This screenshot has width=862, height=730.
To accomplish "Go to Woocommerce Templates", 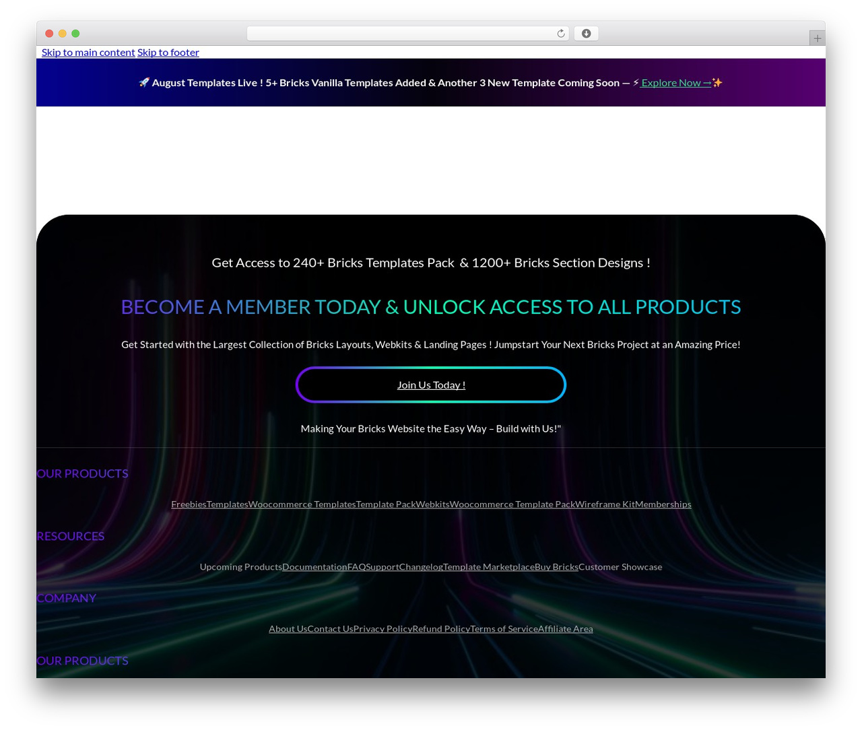I will coord(302,504).
